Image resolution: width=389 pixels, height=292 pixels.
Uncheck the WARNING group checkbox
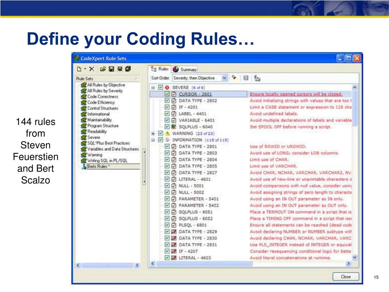point(161,133)
